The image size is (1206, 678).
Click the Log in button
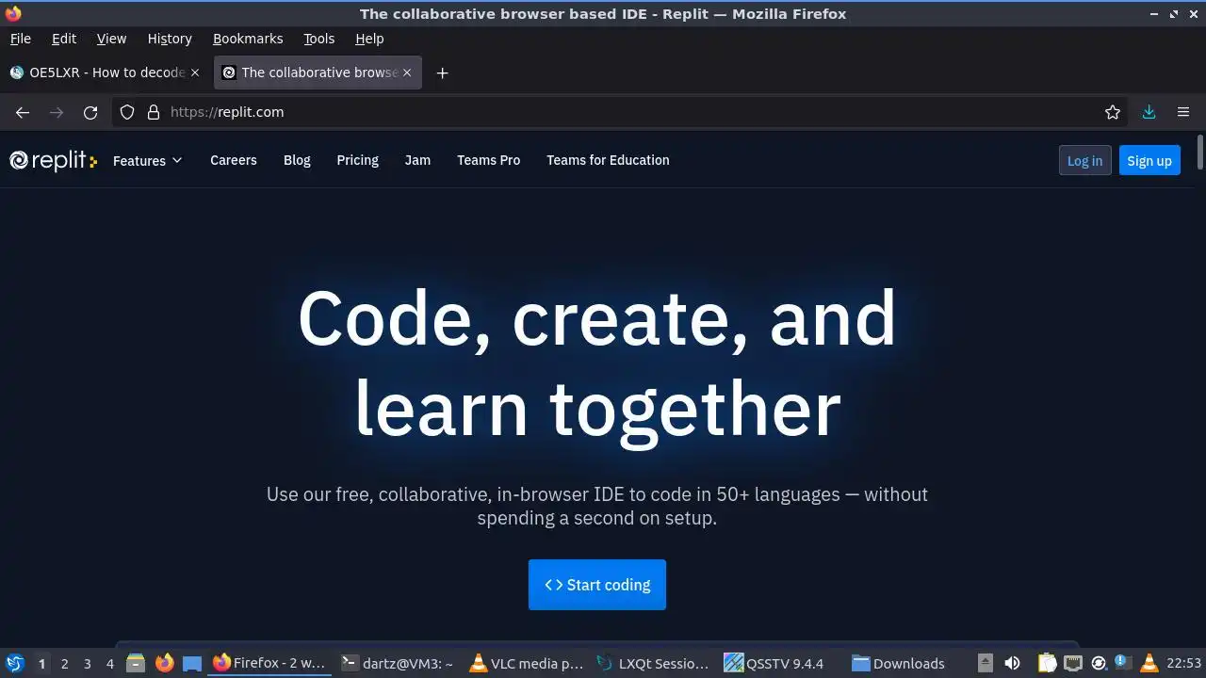pos(1084,160)
